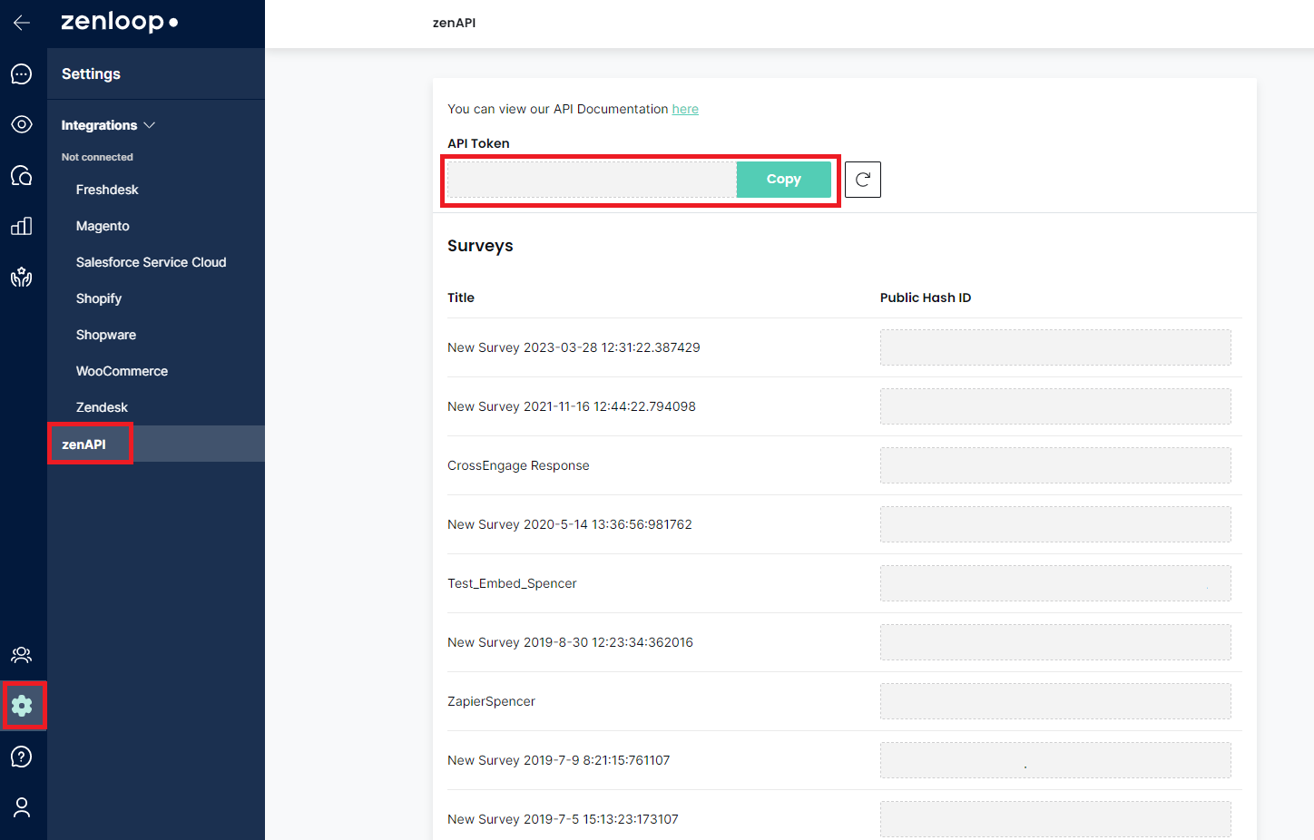Open the eye view icon in sidebar

pyautogui.click(x=22, y=124)
